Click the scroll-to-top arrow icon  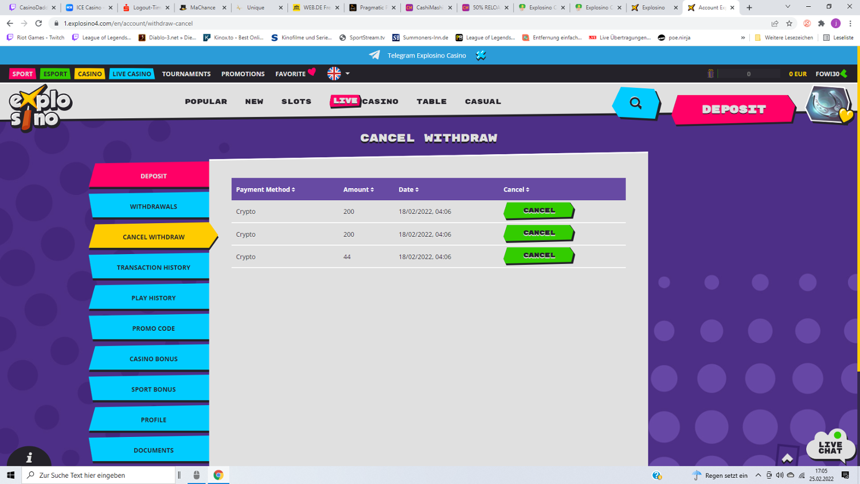click(787, 457)
